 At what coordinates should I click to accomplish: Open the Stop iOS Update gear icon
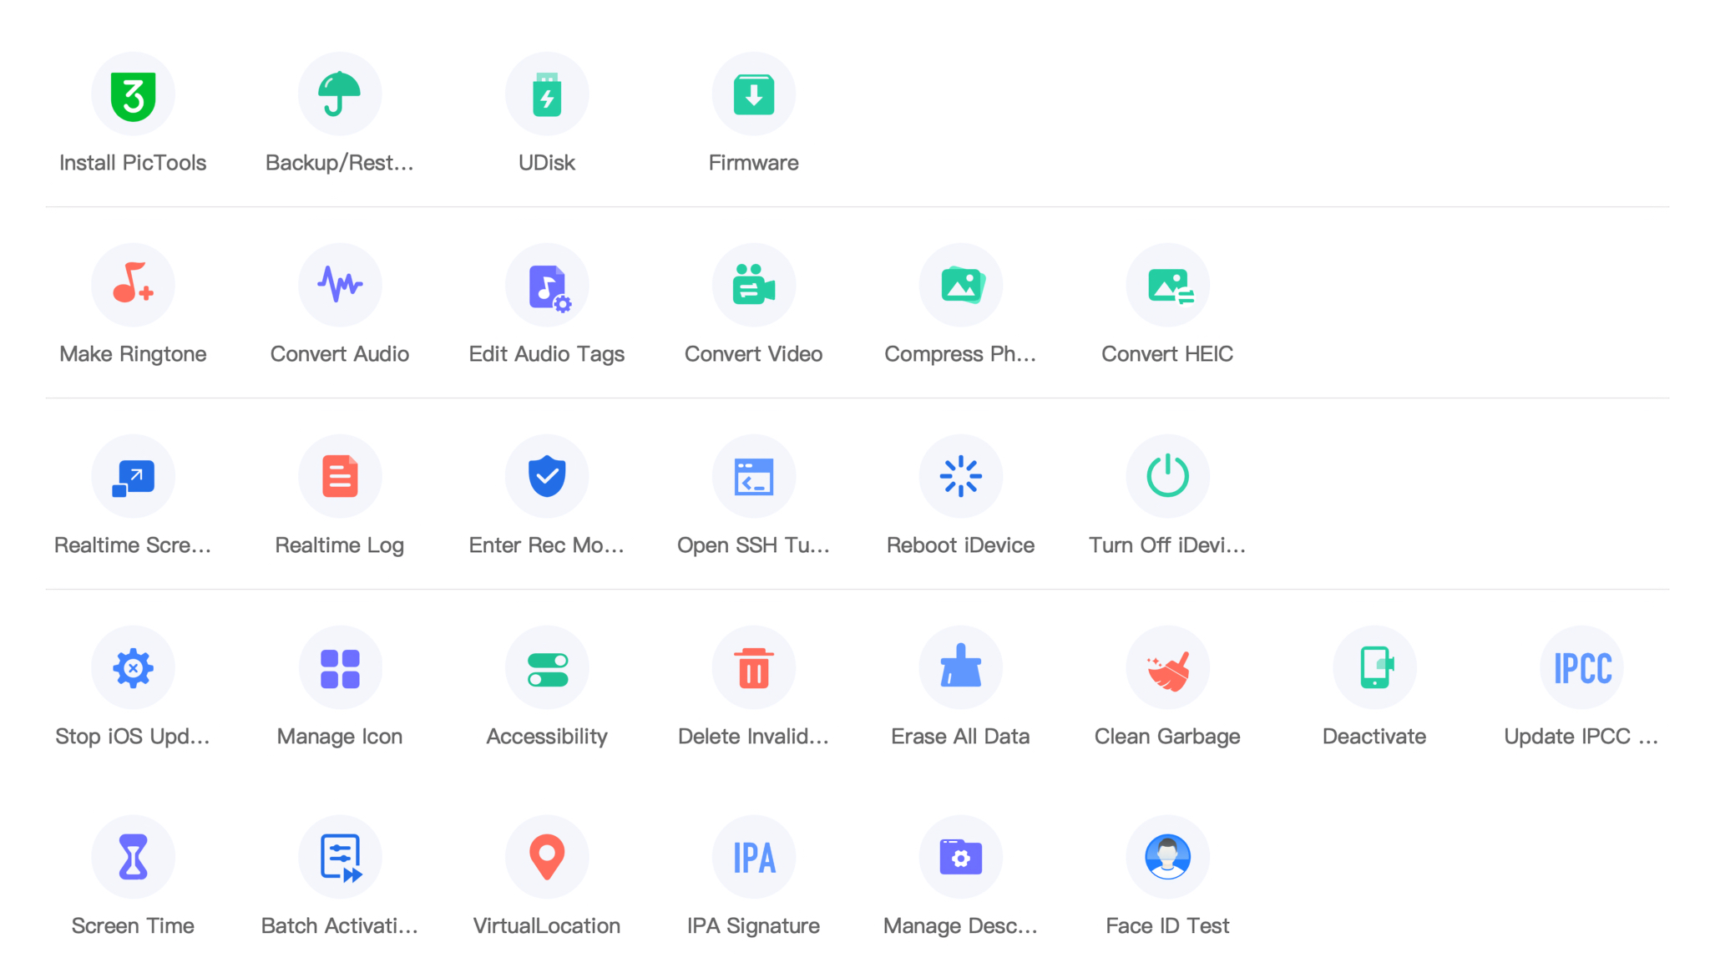[133, 667]
